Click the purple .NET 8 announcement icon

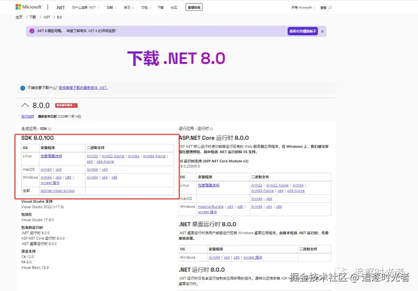click(32, 31)
